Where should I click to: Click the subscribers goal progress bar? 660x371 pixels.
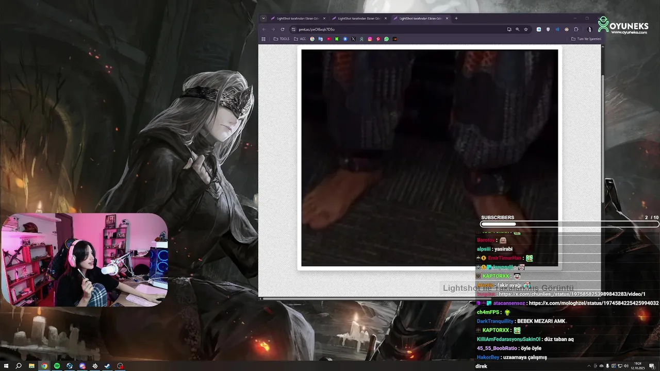(570, 224)
